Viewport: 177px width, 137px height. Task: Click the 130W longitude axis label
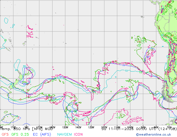point(91,127)
